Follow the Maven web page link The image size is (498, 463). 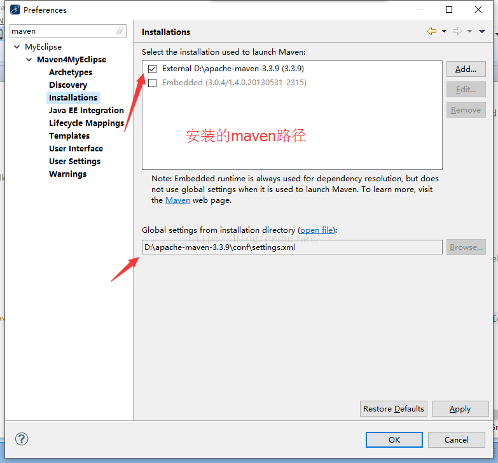[x=178, y=200]
